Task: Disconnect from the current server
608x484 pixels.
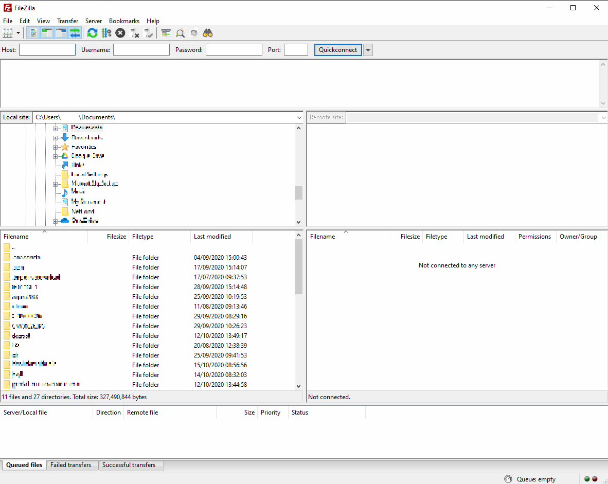Action: [134, 32]
